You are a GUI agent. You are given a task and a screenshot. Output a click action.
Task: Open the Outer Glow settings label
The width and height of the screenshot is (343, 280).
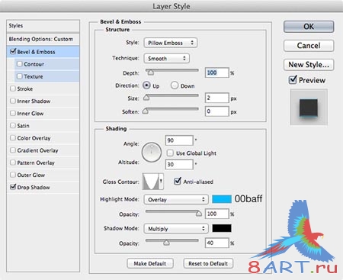pyautogui.click(x=31, y=175)
